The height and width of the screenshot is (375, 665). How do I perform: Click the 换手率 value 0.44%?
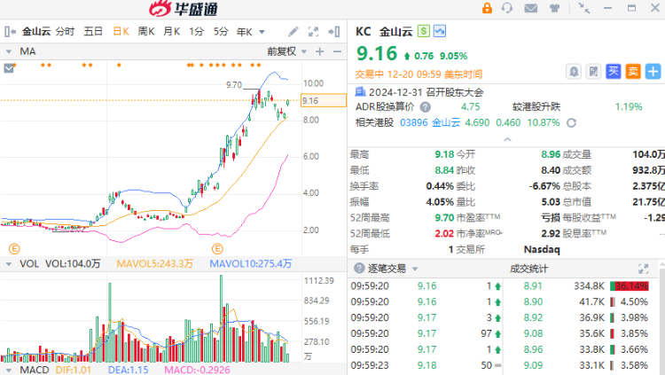pos(440,186)
